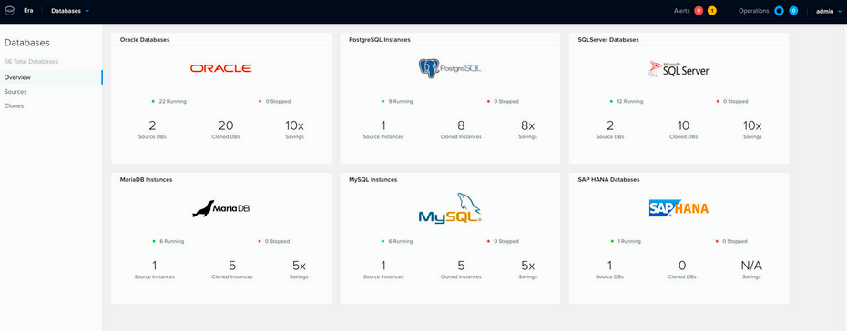
Task: Click the Era database logo icon
Action: (9, 11)
